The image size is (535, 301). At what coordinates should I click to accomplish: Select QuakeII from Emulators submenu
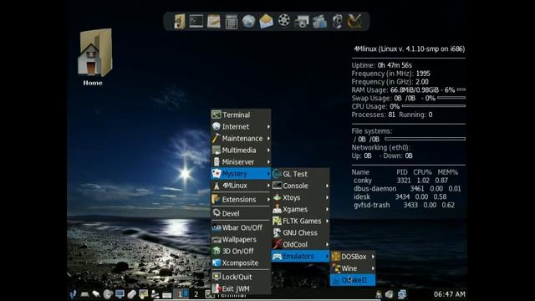(x=353, y=280)
